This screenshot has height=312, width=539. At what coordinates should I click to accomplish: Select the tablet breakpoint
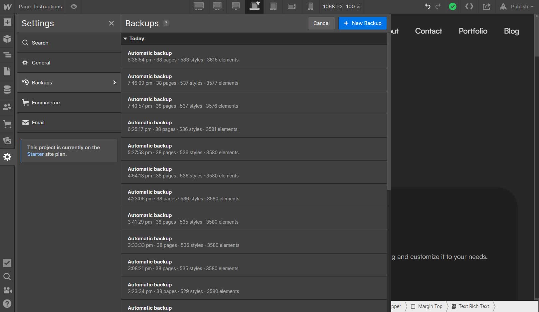pos(273,6)
